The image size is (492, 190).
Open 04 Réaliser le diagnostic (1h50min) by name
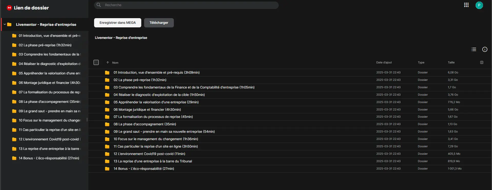tap(159, 95)
